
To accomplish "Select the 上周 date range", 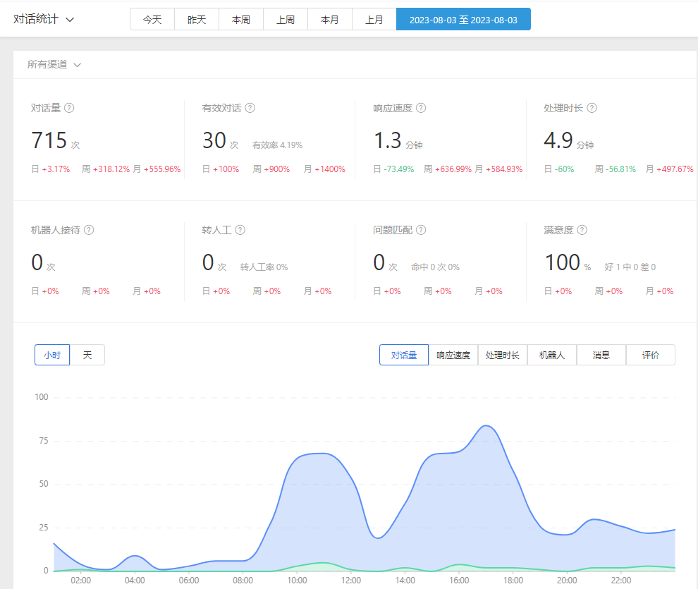I will click(286, 20).
